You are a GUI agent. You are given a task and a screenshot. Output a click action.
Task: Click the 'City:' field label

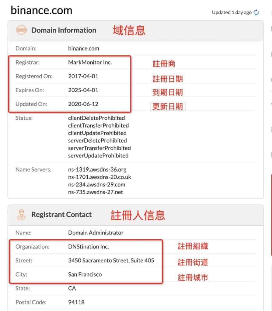coord(21,275)
